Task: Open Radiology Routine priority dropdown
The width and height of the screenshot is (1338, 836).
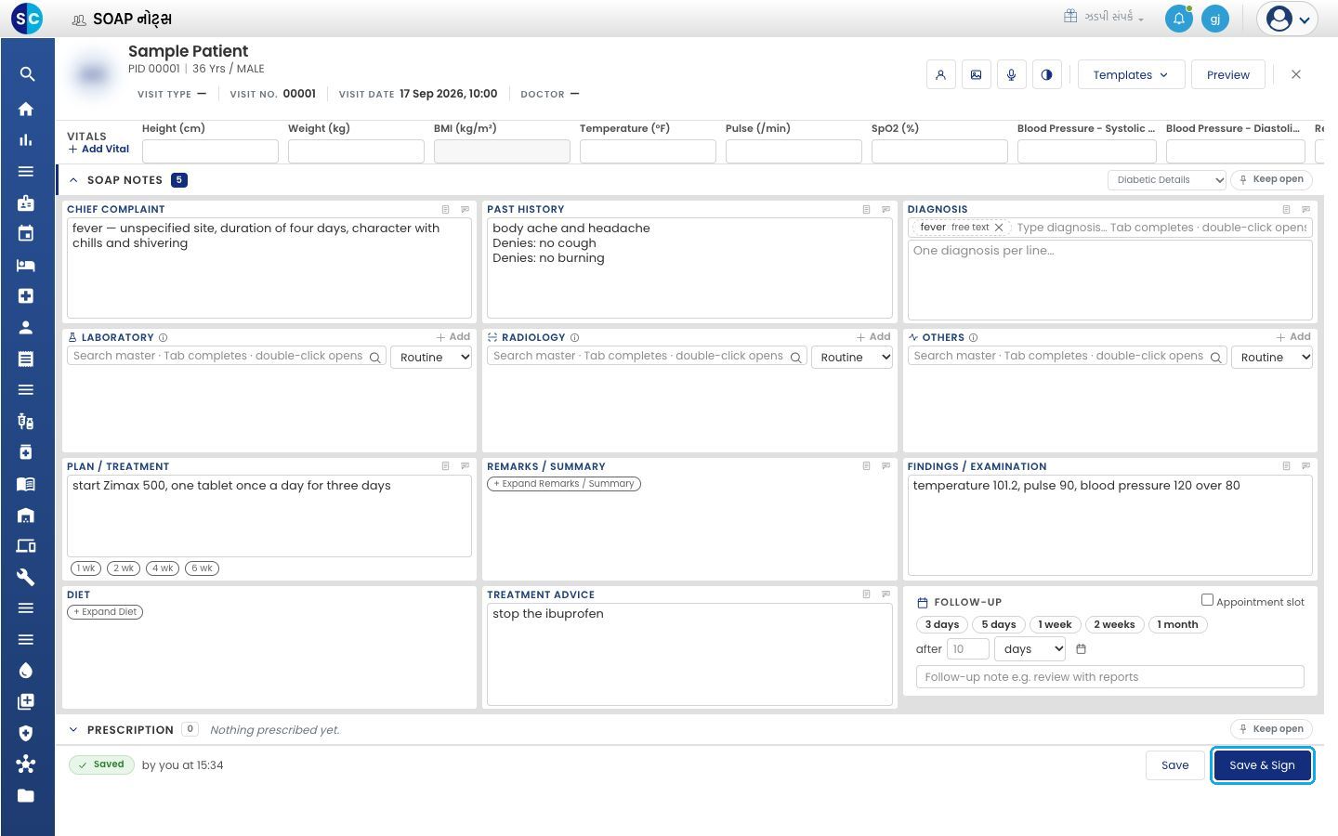Action: click(851, 358)
